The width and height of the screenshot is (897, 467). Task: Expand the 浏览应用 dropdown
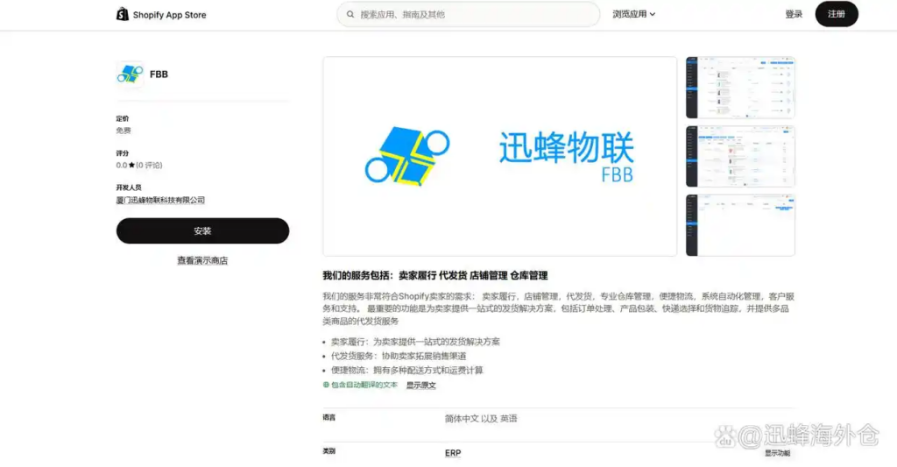[634, 14]
